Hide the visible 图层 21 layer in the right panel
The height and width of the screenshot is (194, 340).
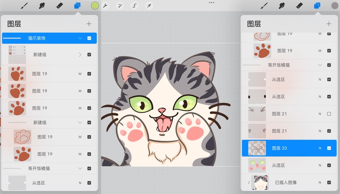(x=329, y=131)
